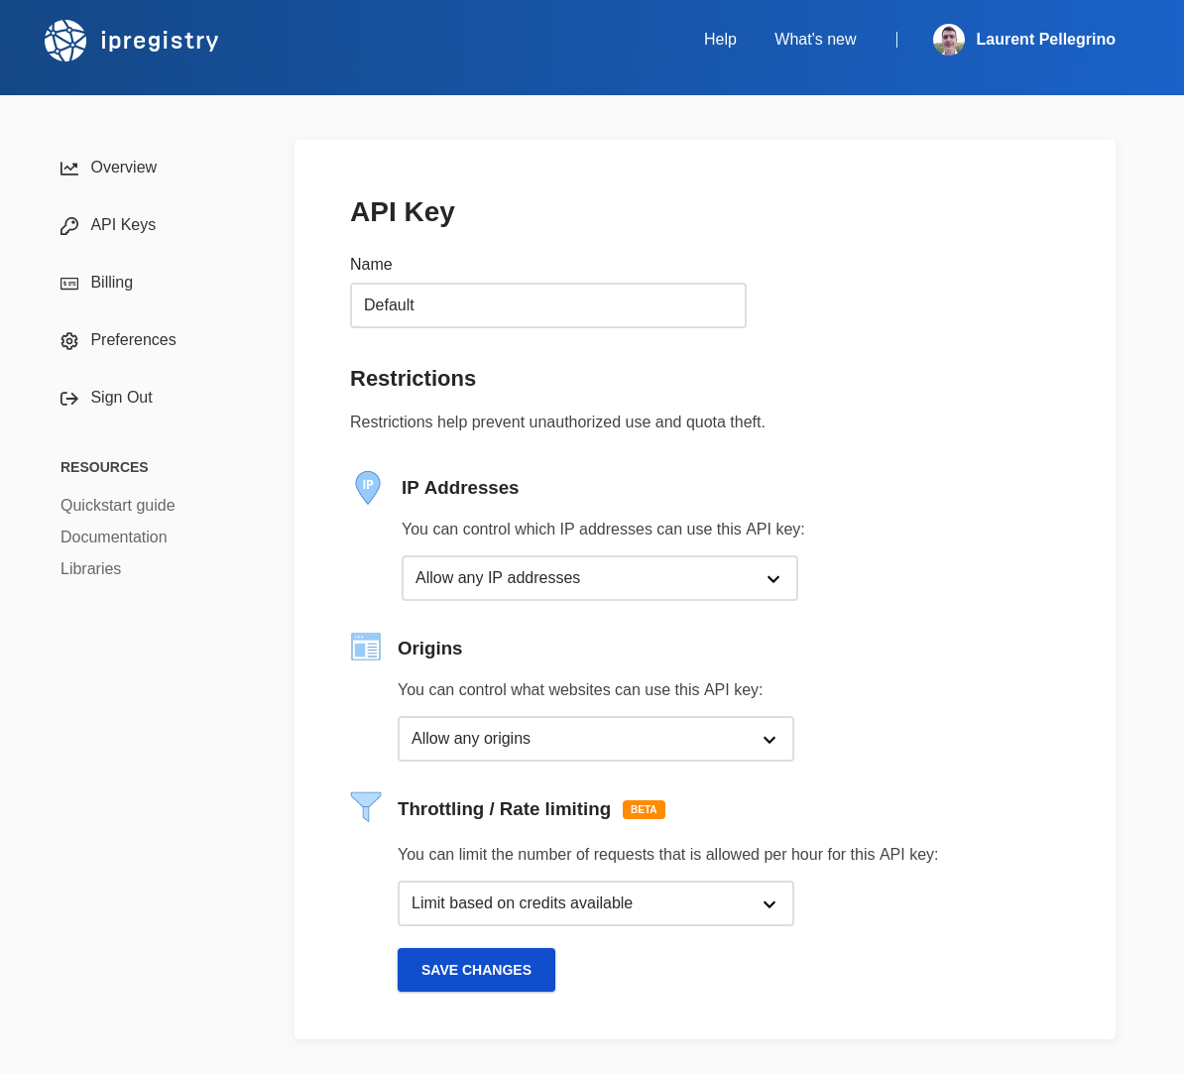Open the Help menu item

click(720, 40)
